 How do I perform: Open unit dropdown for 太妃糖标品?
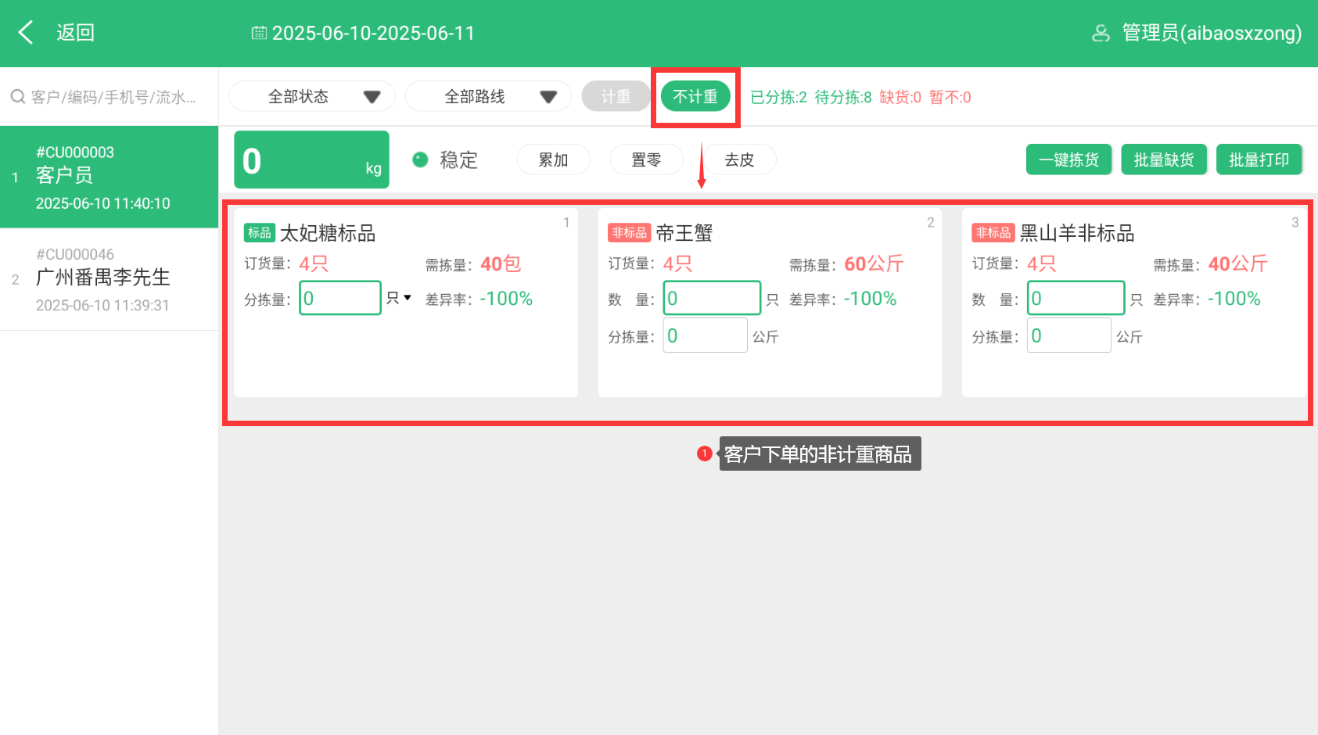click(399, 298)
